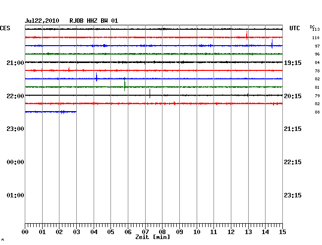Select minute 10 on the time axis
The image size is (322, 245).
(x=197, y=232)
